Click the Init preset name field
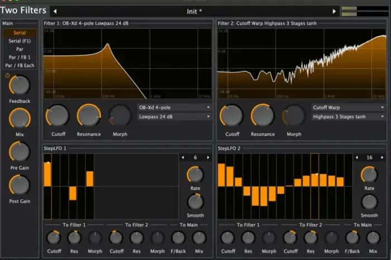The image size is (391, 260). click(x=194, y=11)
